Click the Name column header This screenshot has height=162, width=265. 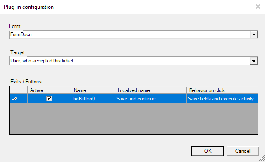point(93,90)
